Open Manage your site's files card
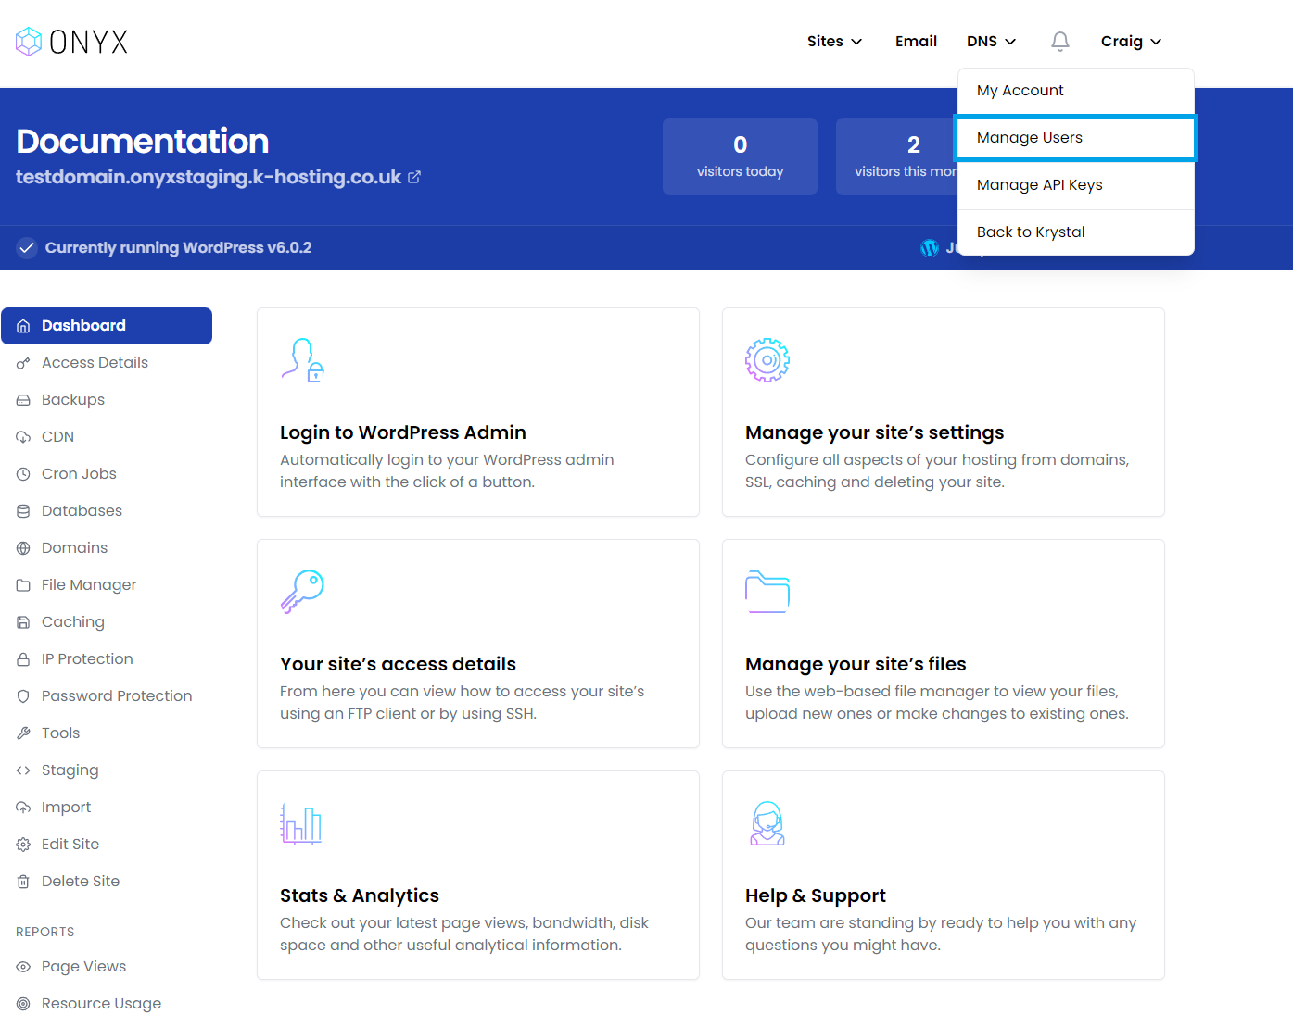The image size is (1293, 1027). click(x=944, y=644)
